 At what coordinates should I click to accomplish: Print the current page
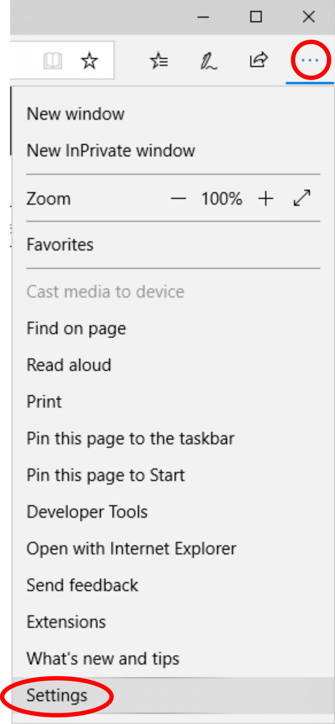click(x=44, y=401)
